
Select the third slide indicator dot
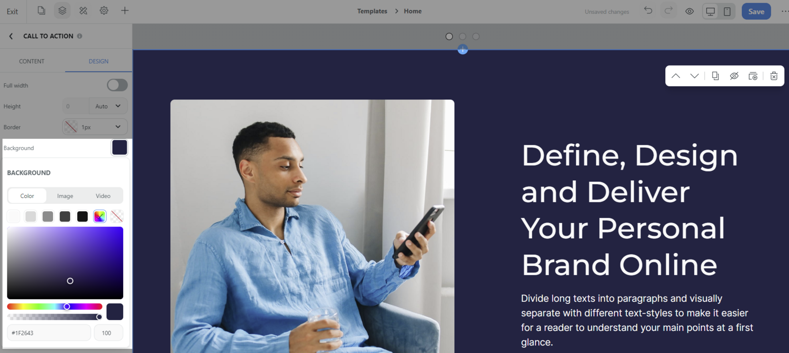476,36
